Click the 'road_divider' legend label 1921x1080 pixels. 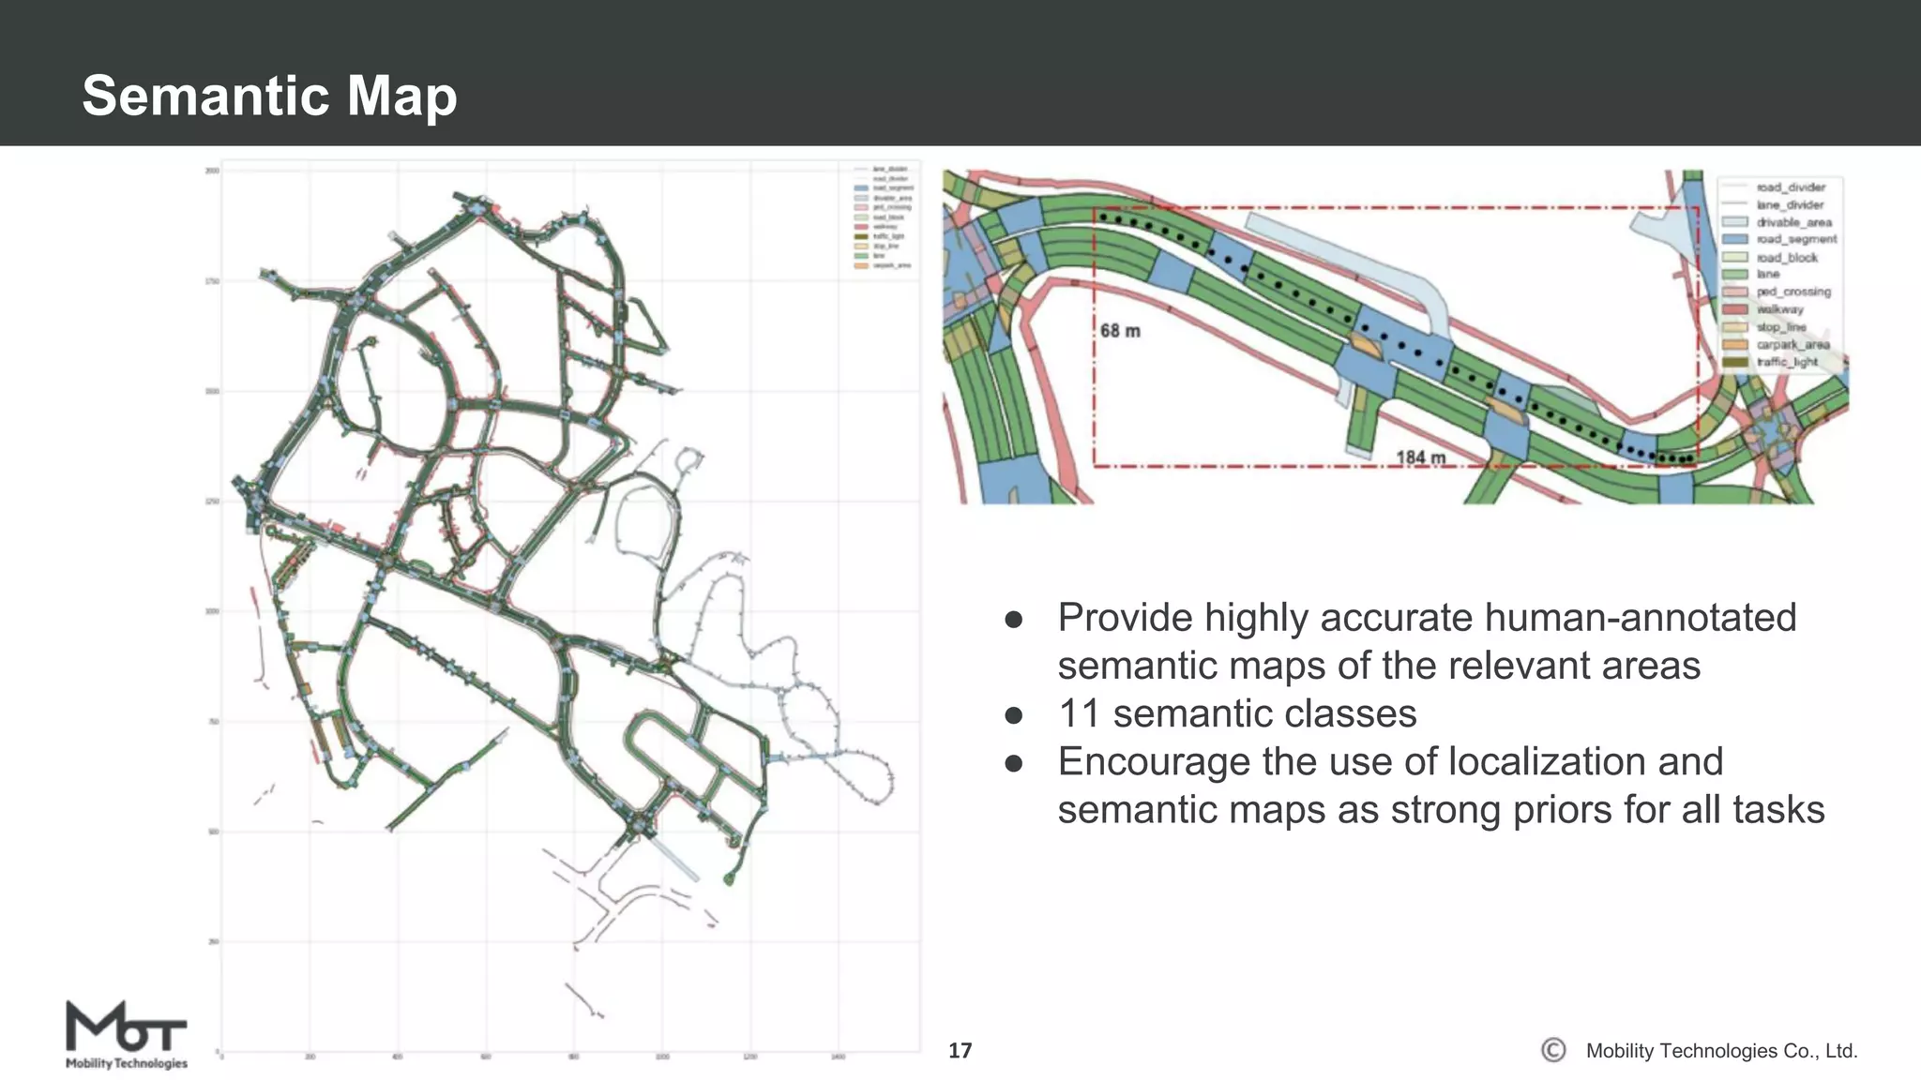pos(1791,187)
